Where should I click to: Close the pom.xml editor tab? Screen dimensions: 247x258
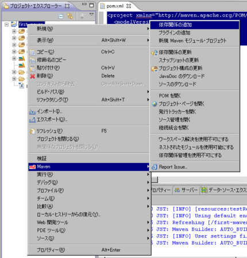129,6
